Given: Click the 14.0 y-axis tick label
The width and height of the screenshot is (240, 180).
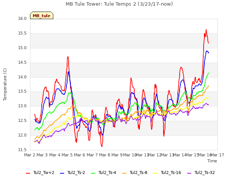Looking at the screenshot, I should click(22, 77).
